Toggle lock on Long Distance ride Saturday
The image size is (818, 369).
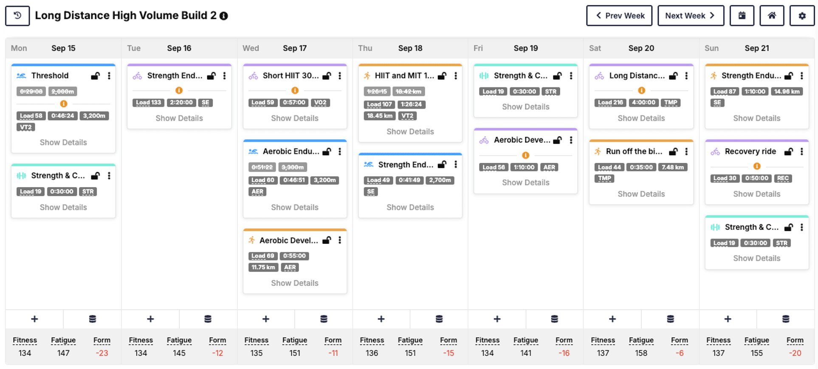[673, 76]
